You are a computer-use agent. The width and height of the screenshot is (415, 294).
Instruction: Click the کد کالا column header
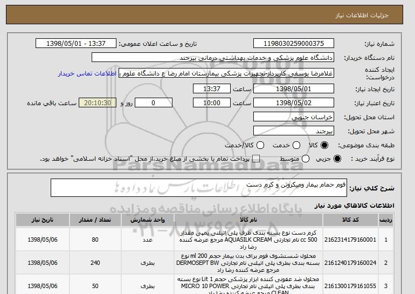point(350,220)
